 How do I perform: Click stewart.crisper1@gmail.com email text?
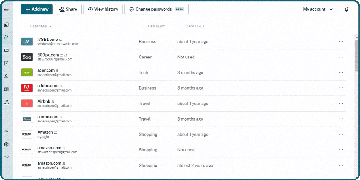[58, 152]
